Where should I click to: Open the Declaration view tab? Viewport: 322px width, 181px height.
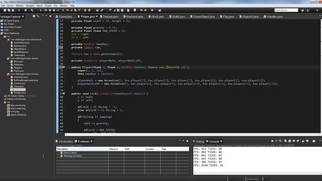[64, 141]
